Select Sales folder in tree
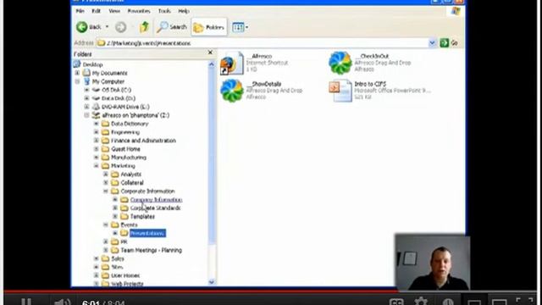Image resolution: width=542 pixels, height=305 pixels. tap(118, 258)
